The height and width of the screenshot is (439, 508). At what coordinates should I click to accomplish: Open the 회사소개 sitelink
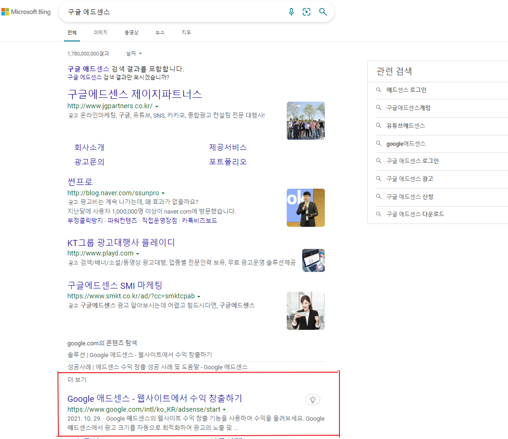(x=89, y=147)
